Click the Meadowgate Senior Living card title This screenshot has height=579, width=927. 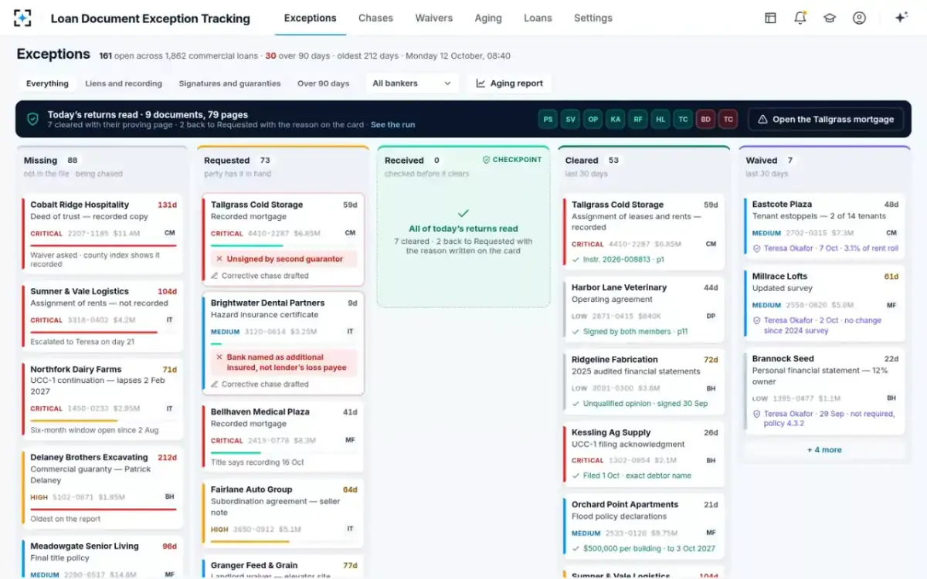pos(84,546)
